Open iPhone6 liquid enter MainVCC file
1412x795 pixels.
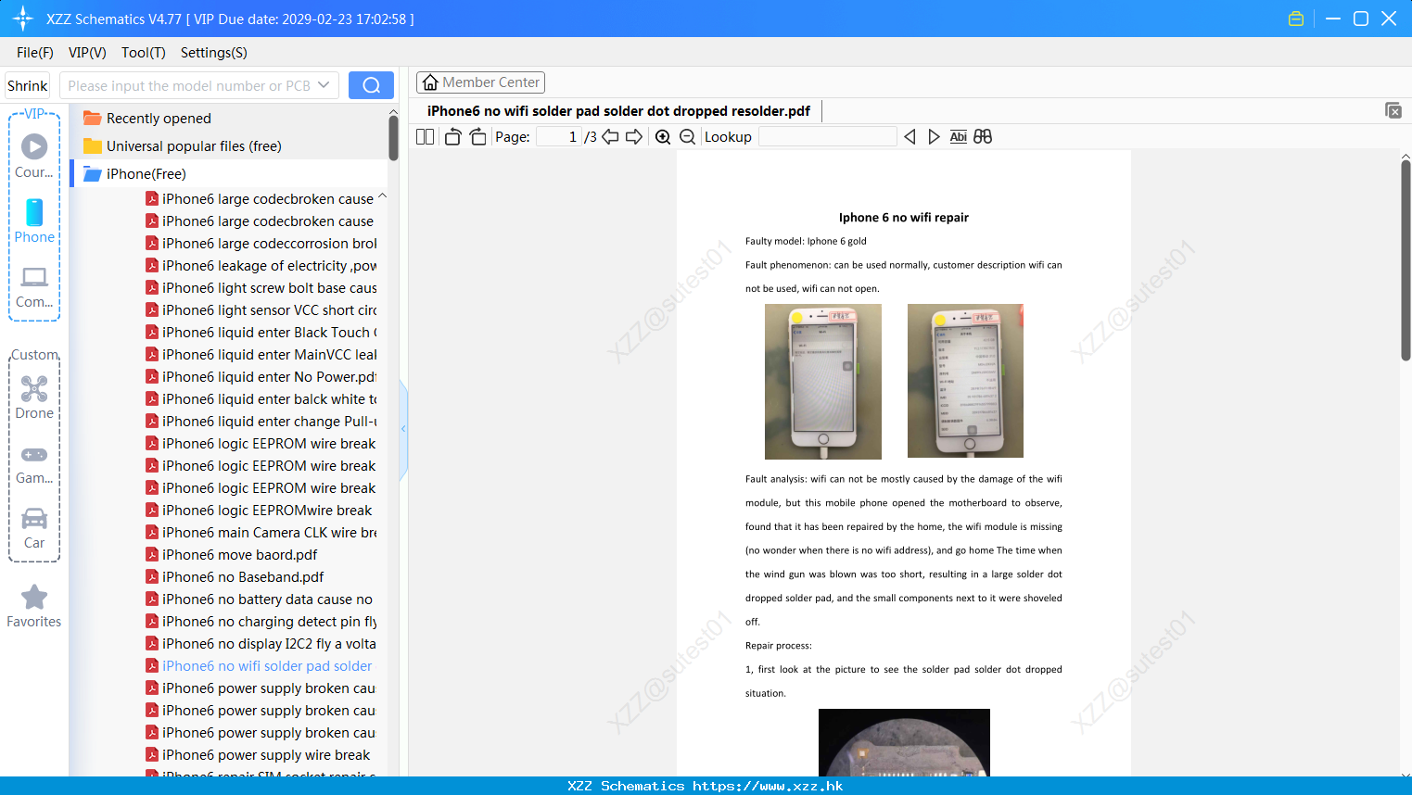point(261,355)
